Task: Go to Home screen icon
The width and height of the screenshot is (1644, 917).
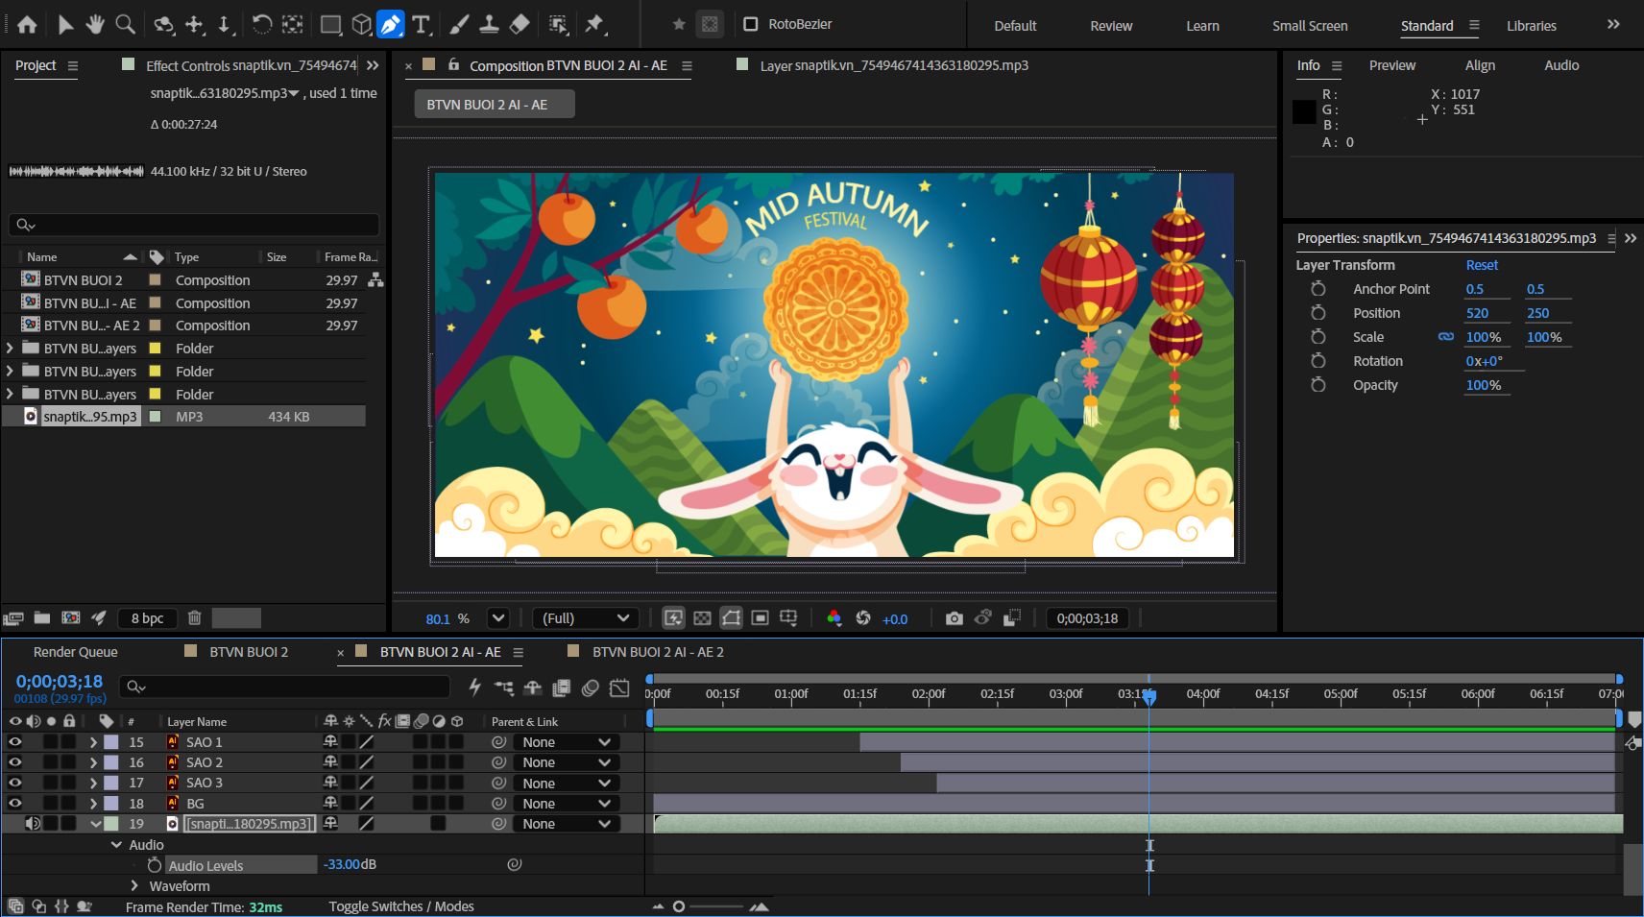Action: tap(27, 25)
